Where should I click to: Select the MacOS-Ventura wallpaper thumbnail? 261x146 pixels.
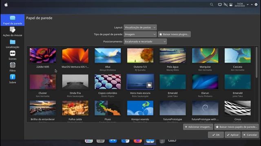(75, 56)
